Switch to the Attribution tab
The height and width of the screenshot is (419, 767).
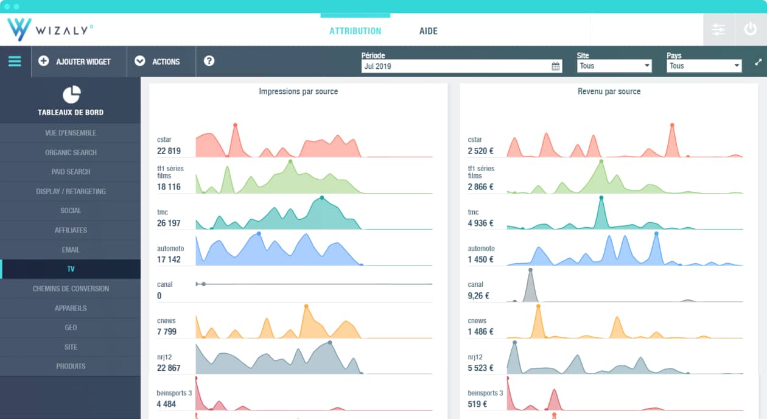pos(355,31)
